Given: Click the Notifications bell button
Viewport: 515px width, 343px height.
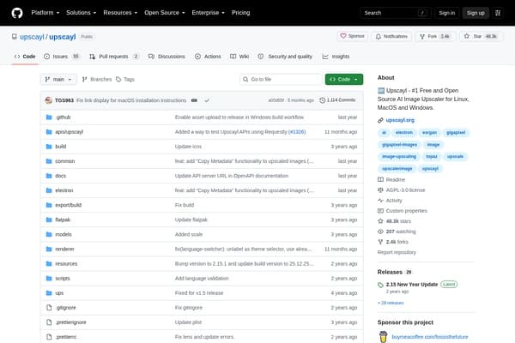Looking at the screenshot, I should pyautogui.click(x=391, y=36).
